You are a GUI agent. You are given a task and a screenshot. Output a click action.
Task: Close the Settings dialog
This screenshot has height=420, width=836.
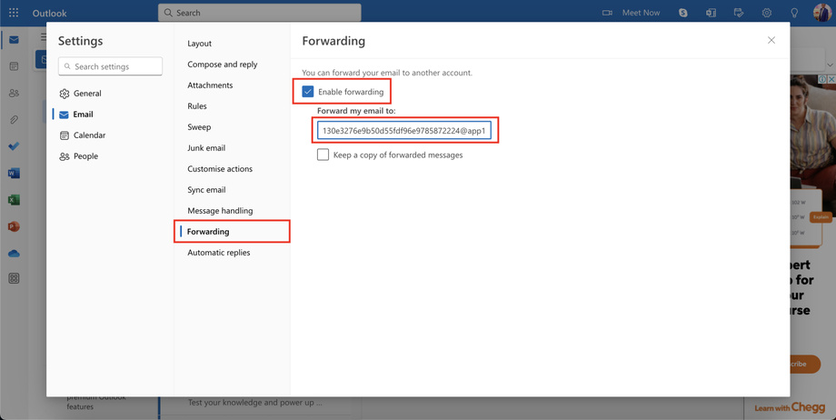click(x=771, y=40)
